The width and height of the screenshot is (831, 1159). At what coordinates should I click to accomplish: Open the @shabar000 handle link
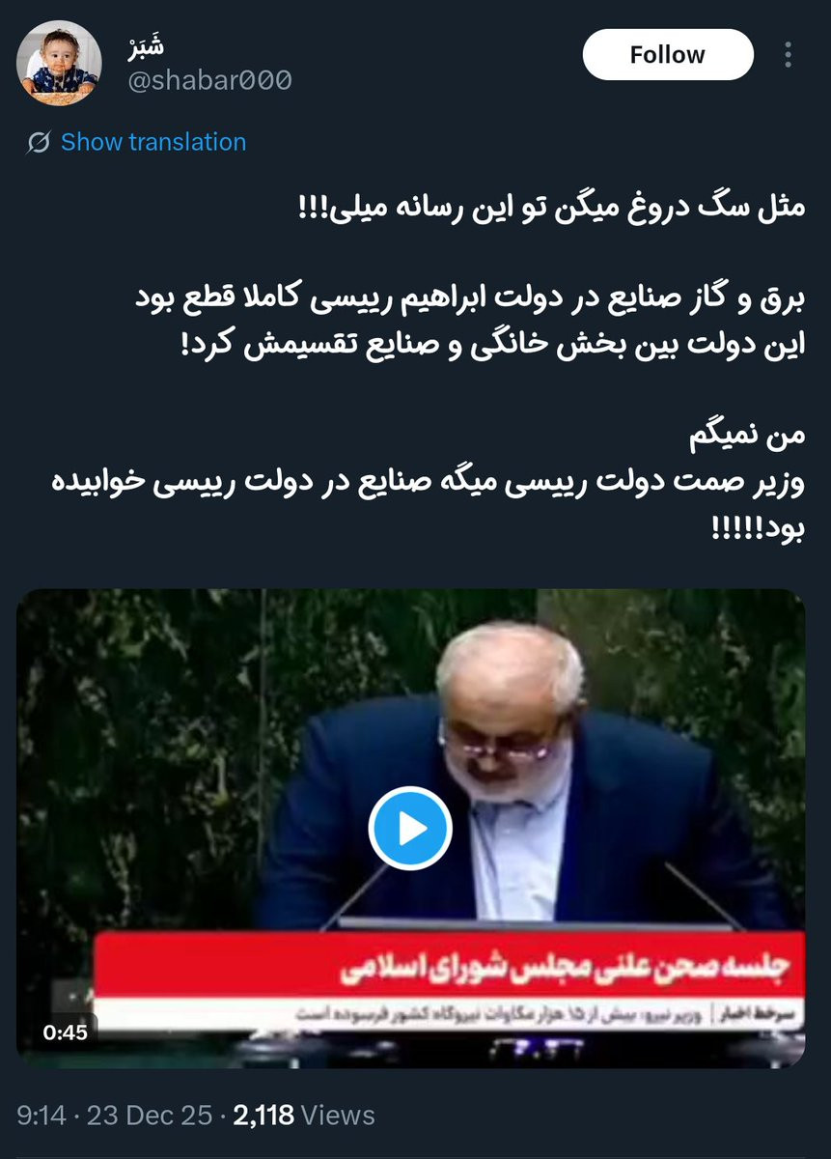click(209, 80)
